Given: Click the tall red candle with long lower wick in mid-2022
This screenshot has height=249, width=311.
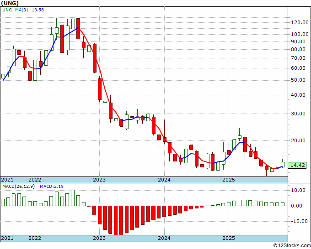Looking at the screenshot, I should (x=62, y=39).
